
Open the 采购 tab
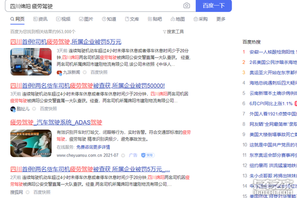200,19
